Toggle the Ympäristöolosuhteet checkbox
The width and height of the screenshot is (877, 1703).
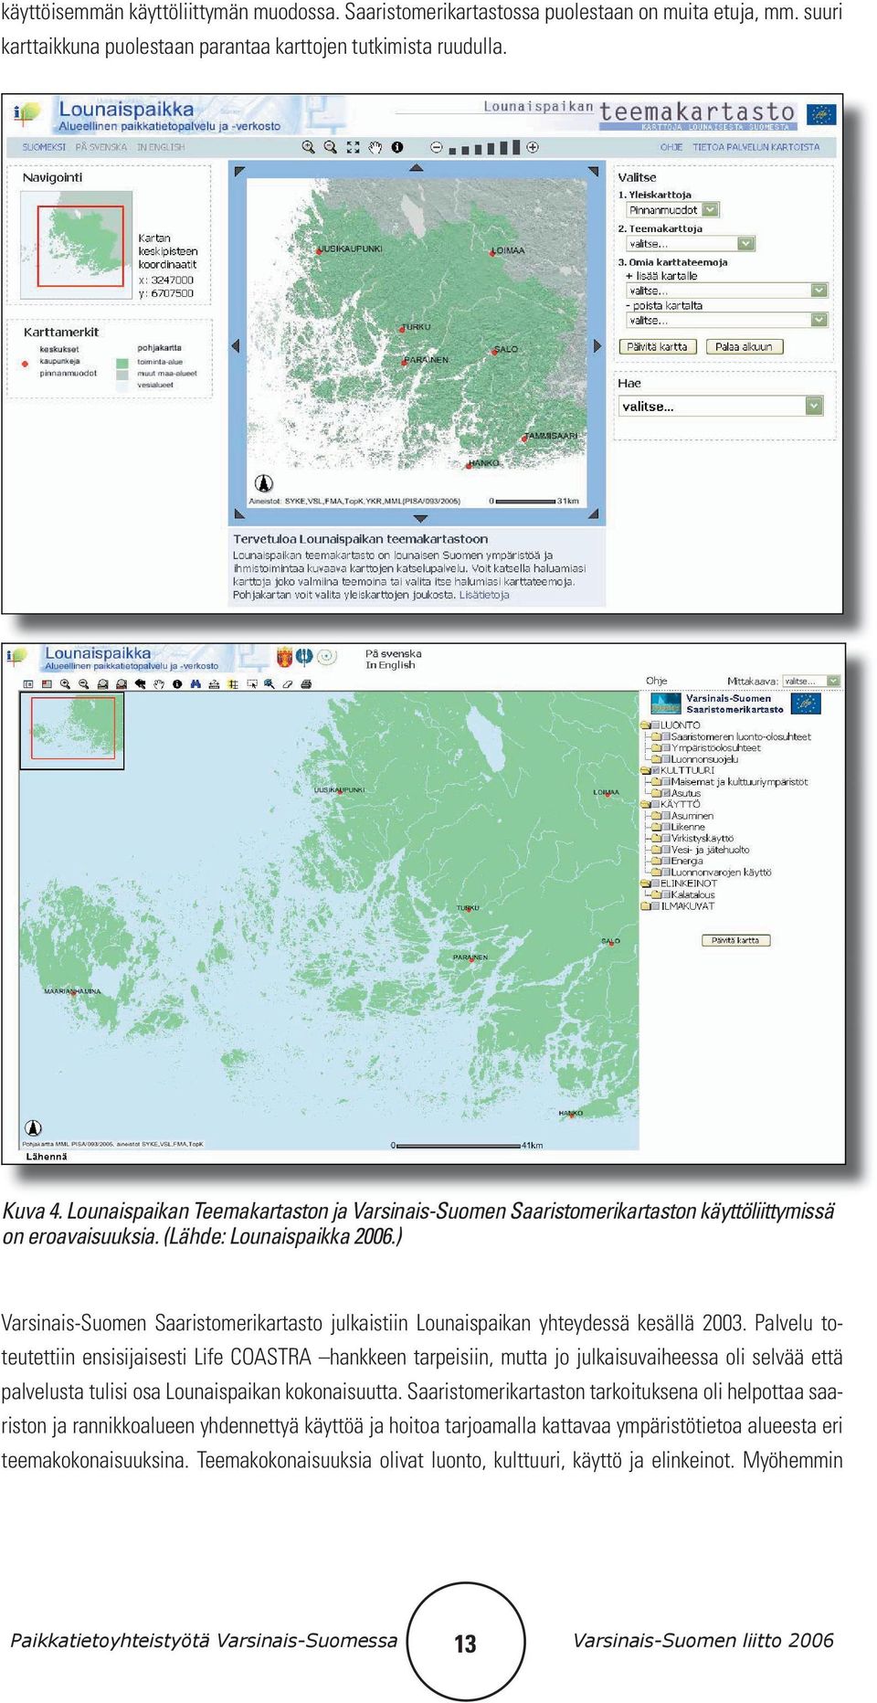(666, 747)
